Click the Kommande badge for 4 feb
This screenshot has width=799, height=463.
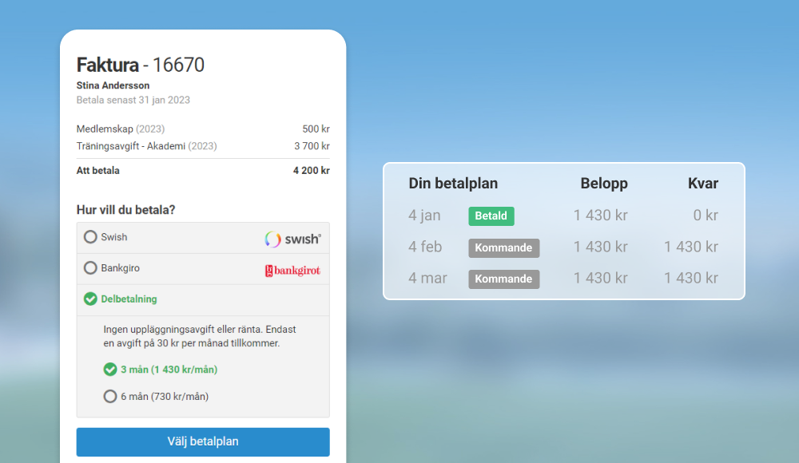tap(503, 247)
